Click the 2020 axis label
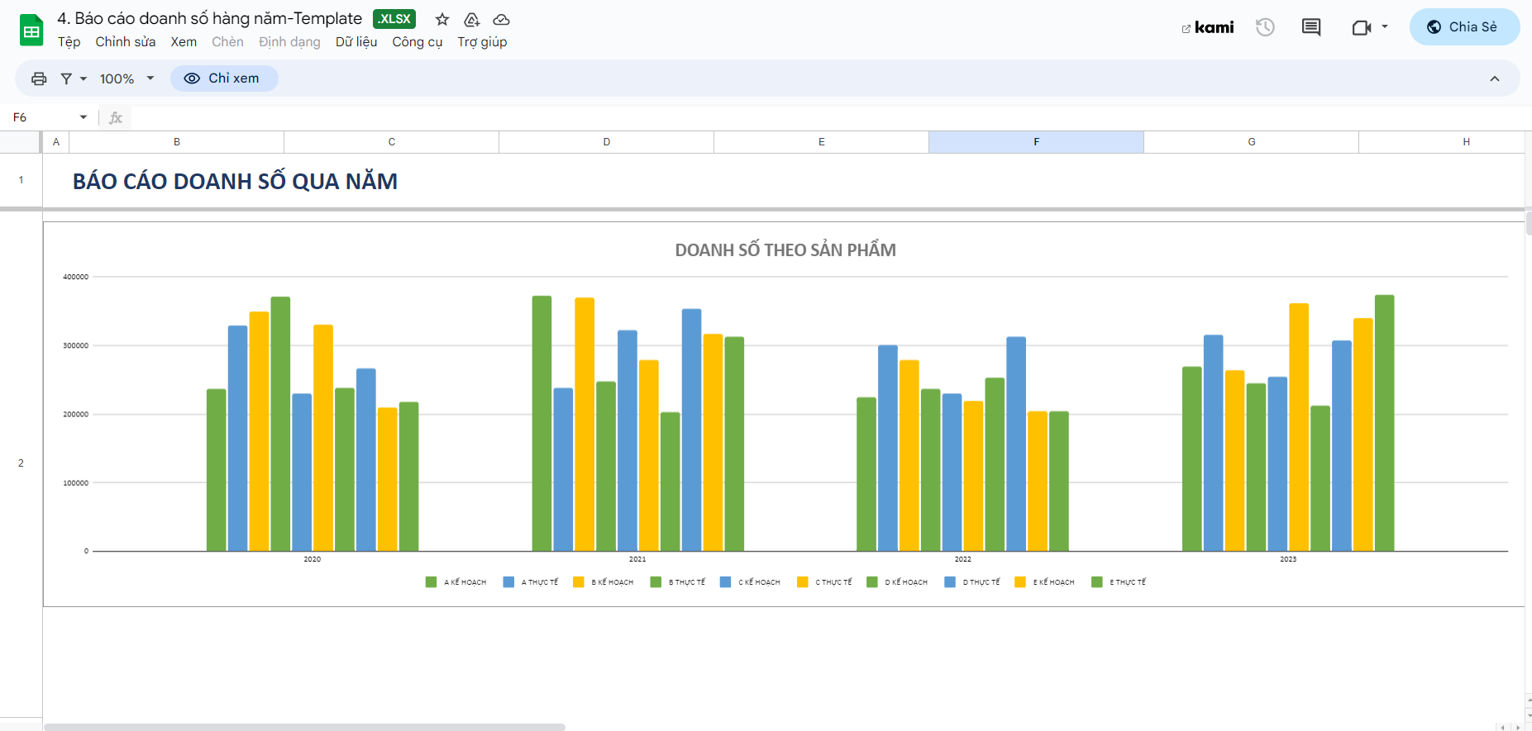The width and height of the screenshot is (1532, 731). point(312,559)
